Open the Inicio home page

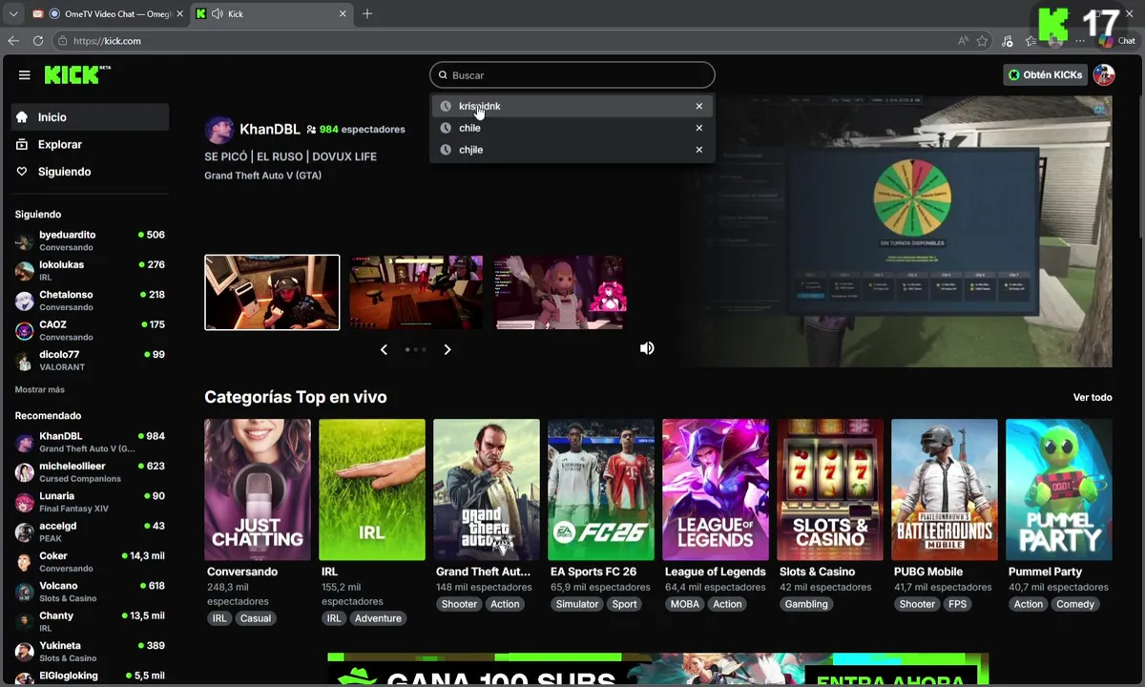click(90, 117)
